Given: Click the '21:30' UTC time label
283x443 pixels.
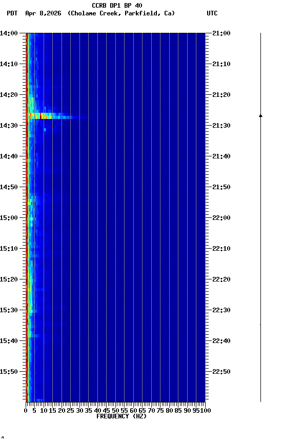Looking at the screenshot, I should coord(221,126).
